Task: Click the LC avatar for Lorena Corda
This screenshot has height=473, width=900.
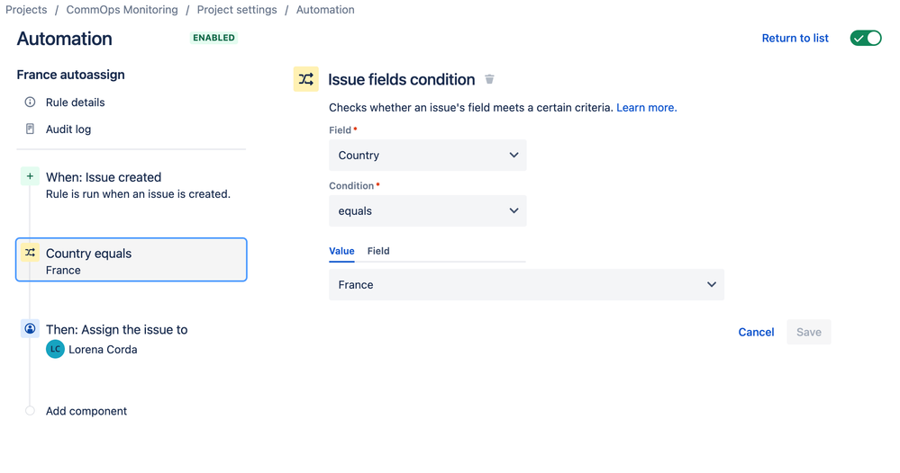Action: pos(55,349)
